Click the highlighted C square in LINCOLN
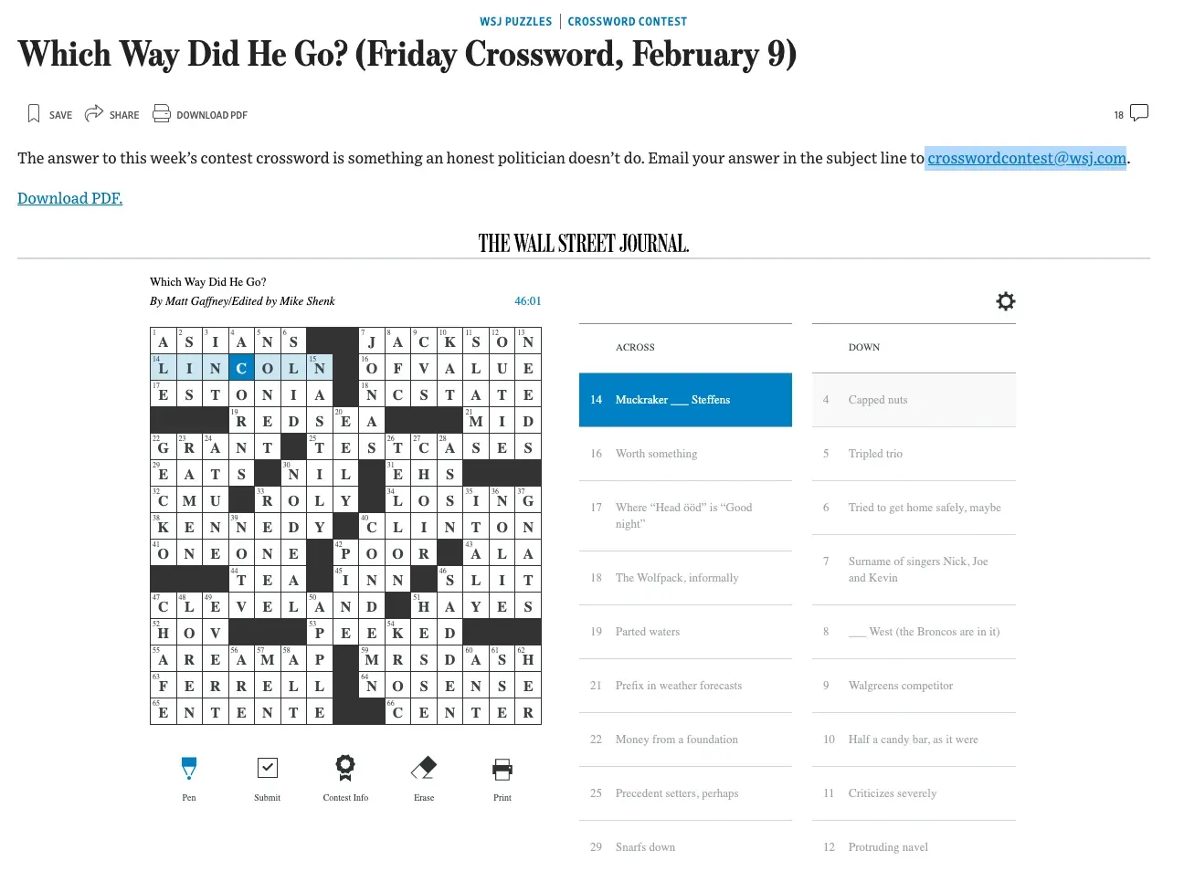 pyautogui.click(x=241, y=368)
